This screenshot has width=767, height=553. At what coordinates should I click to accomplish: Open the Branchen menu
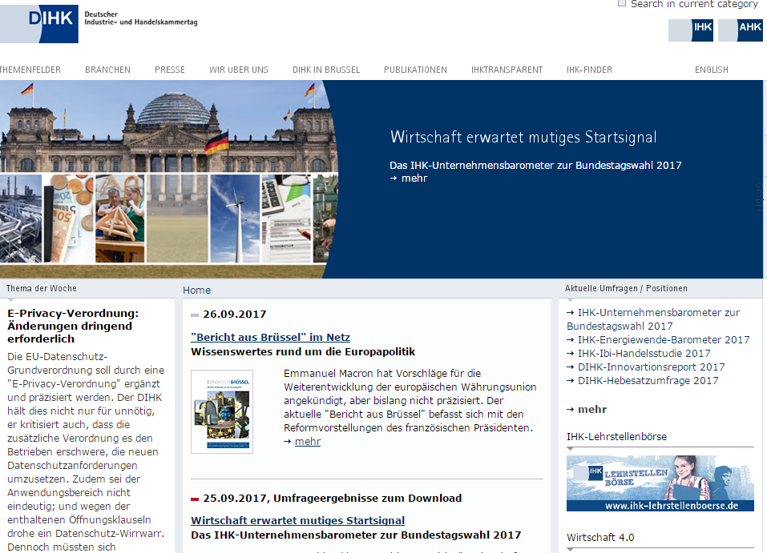tap(107, 70)
